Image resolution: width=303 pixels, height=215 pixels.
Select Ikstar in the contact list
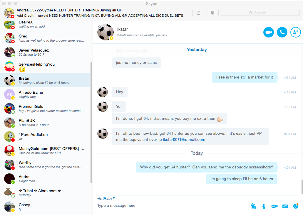pyautogui.click(x=45, y=80)
